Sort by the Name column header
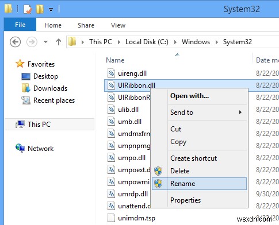279x225 pixels. [115, 60]
